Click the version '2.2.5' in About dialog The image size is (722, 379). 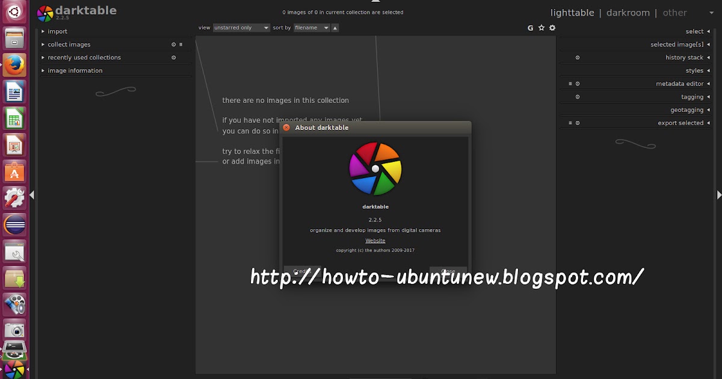click(x=375, y=220)
